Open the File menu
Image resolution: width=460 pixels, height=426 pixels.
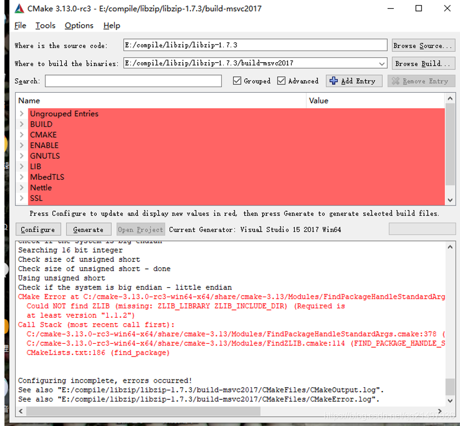click(20, 26)
